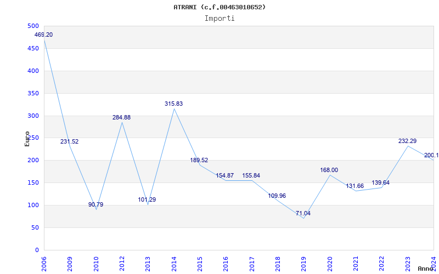The image size is (439, 274).
Task: Select the 155.84 data label
Action: [x=251, y=176]
